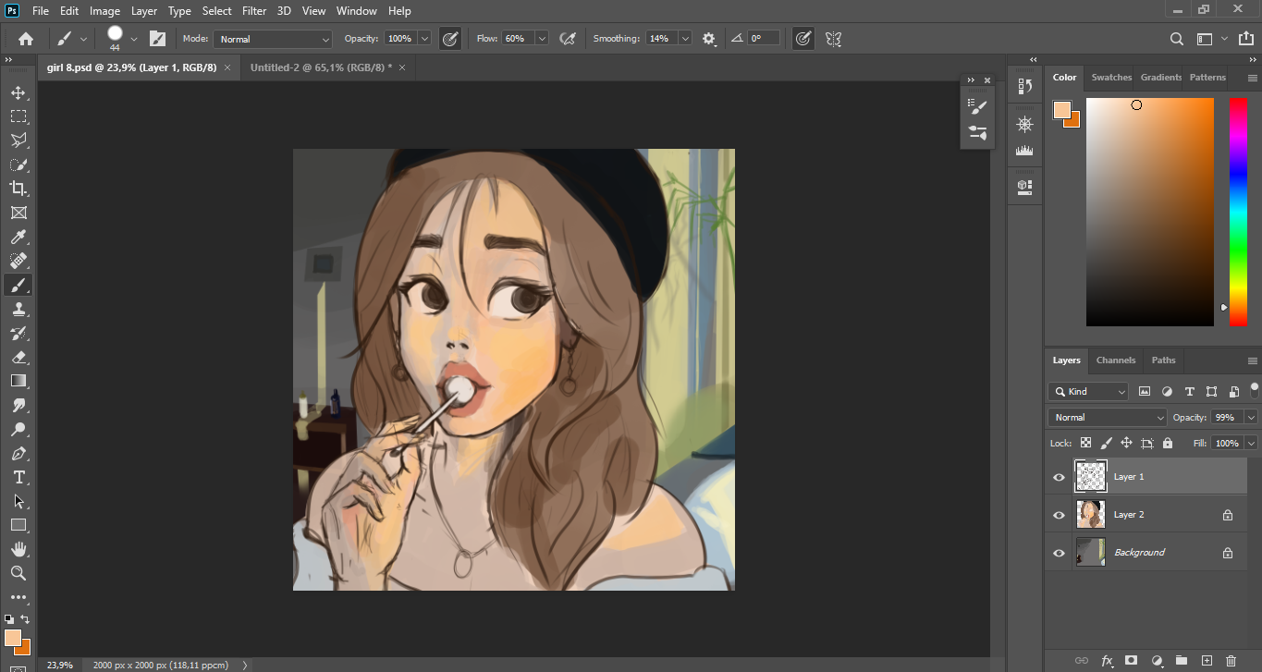1262x672 pixels.
Task: Open the layer Fill dropdown arrow
Action: click(x=1251, y=444)
